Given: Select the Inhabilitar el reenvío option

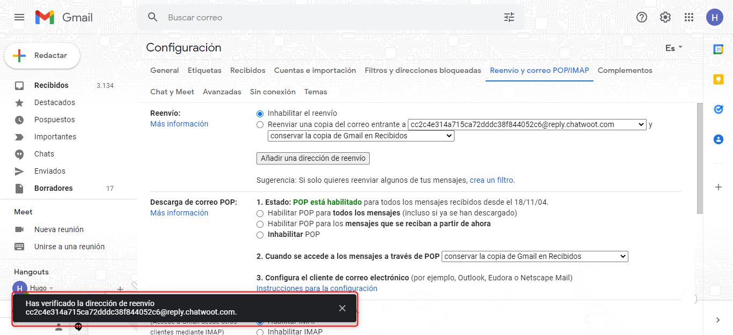Looking at the screenshot, I should 260,114.
